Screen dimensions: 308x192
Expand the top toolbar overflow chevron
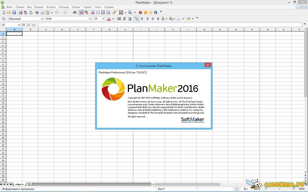tap(161, 12)
